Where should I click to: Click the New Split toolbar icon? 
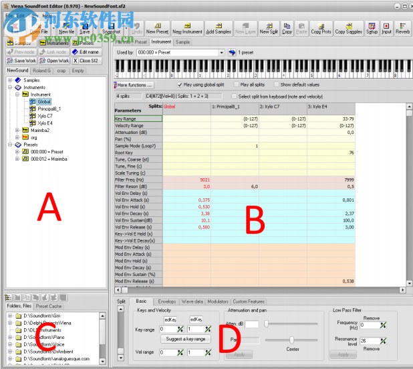click(269, 29)
